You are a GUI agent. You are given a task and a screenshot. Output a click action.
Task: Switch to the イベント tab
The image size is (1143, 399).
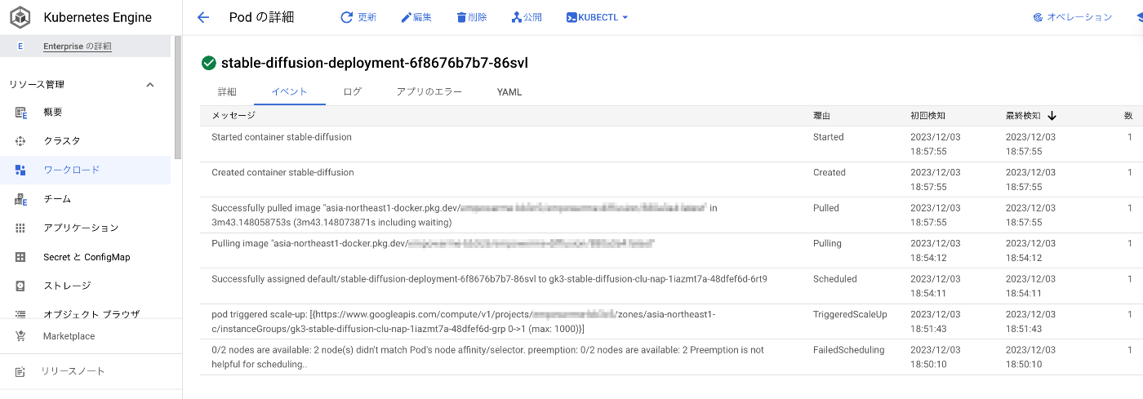pyautogui.click(x=290, y=91)
